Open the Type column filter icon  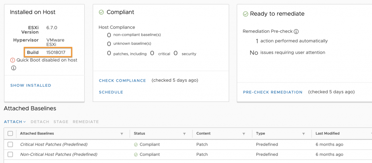click(x=303, y=134)
